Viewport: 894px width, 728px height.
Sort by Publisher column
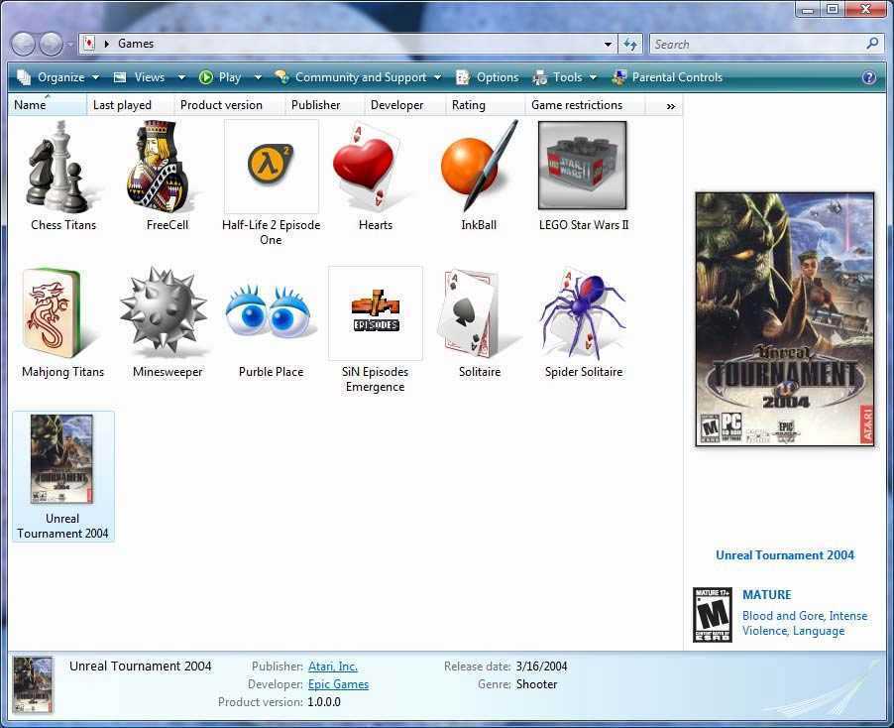[x=324, y=105]
